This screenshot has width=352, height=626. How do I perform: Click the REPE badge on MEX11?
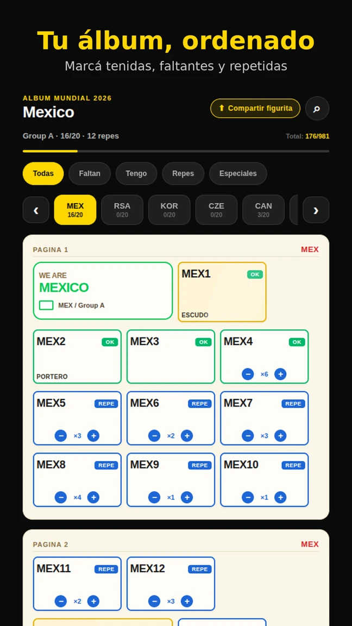click(x=106, y=569)
